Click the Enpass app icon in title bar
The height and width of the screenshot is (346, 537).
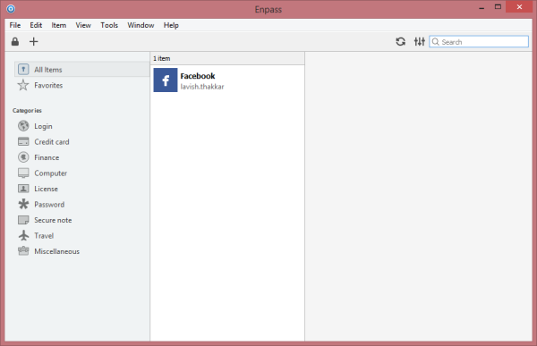tap(11, 9)
